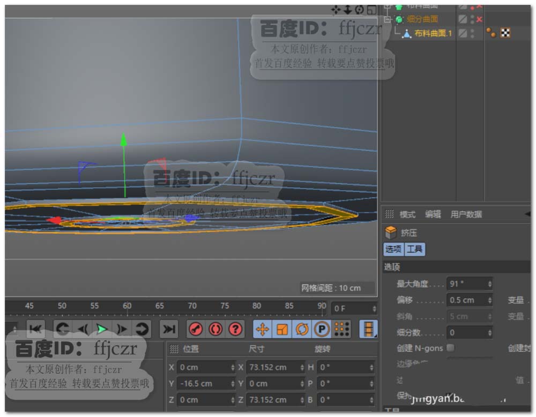Collapse the 细分曲面 tree node

coord(388,19)
